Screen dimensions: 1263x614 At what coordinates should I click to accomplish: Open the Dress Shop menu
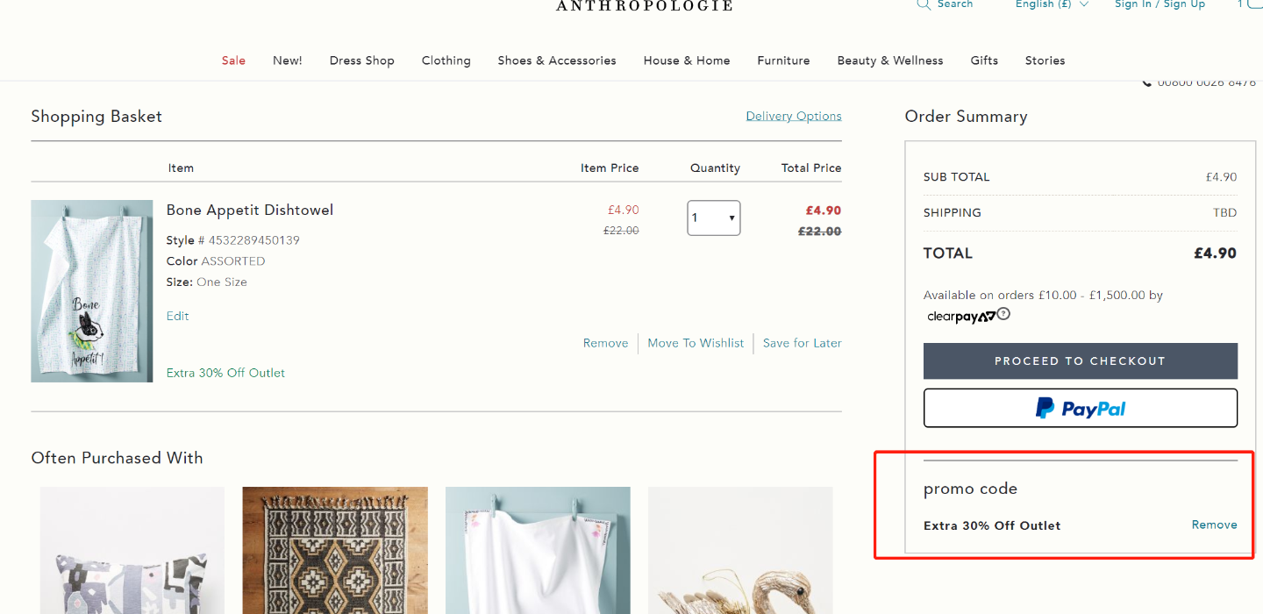click(x=362, y=61)
